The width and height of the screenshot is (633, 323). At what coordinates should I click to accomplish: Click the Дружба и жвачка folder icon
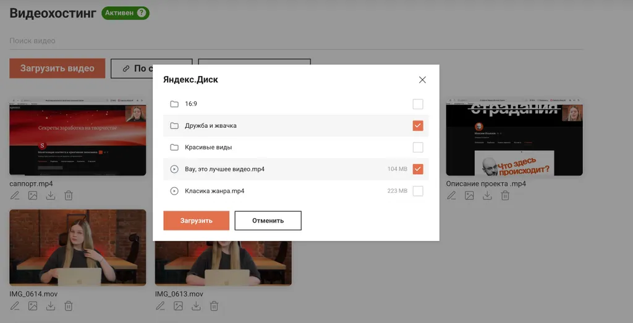click(x=174, y=126)
